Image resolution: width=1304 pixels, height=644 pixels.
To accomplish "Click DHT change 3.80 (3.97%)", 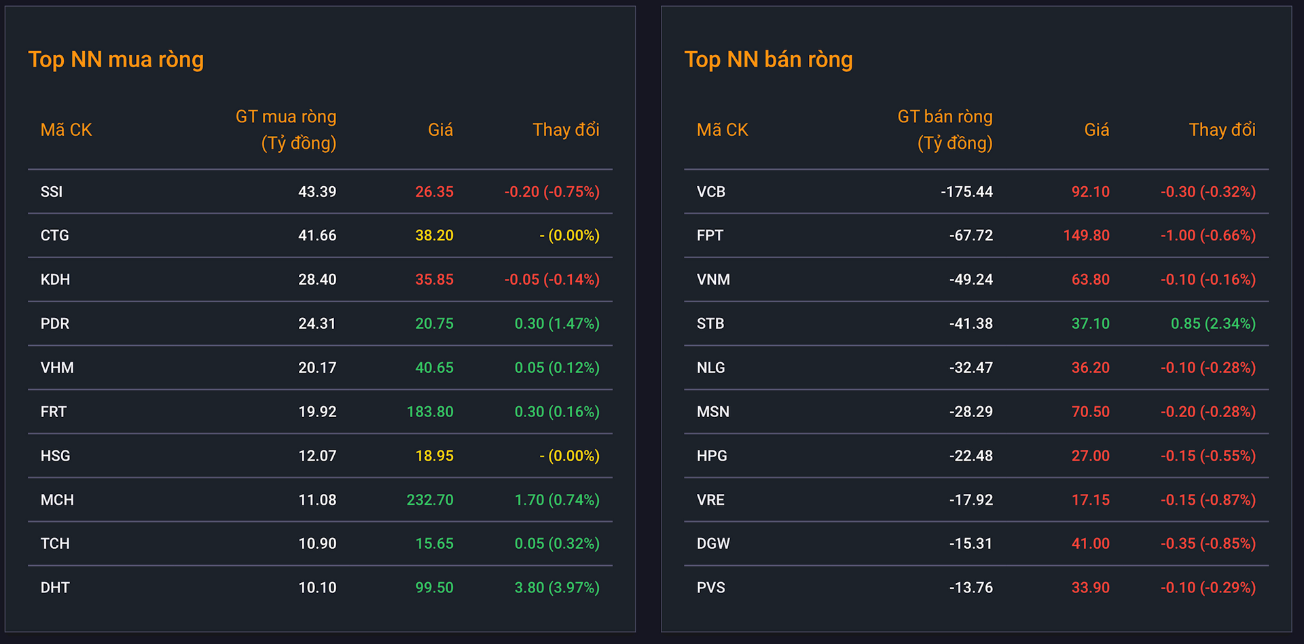I will (557, 588).
